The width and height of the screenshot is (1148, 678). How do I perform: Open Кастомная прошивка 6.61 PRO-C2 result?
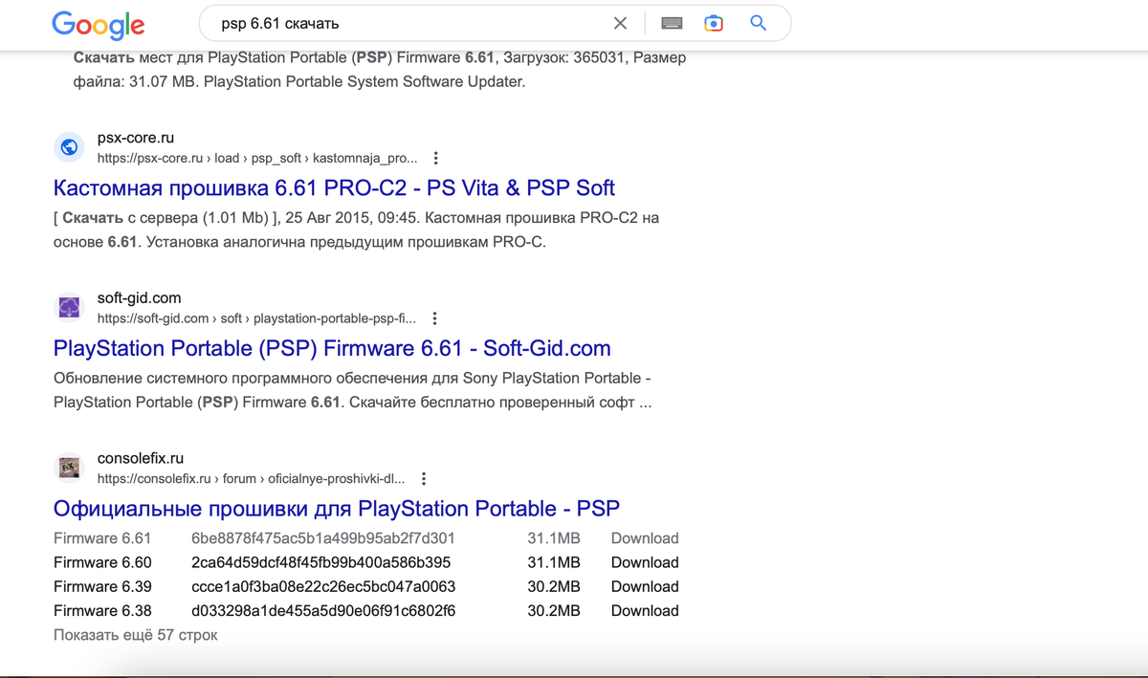[334, 187]
